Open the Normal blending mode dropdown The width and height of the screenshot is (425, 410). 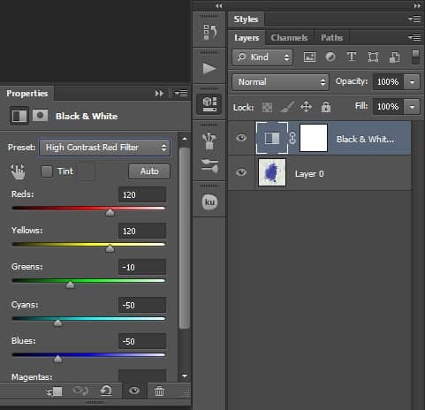280,82
